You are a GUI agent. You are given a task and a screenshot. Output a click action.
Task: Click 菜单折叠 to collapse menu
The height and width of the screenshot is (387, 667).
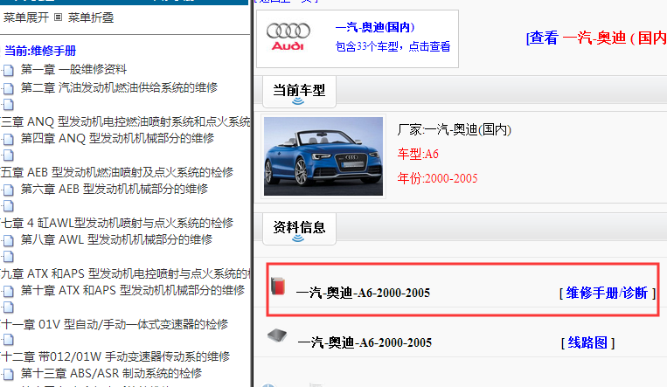91,17
